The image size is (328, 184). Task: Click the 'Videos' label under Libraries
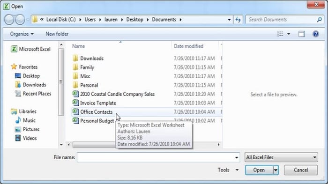30,138
